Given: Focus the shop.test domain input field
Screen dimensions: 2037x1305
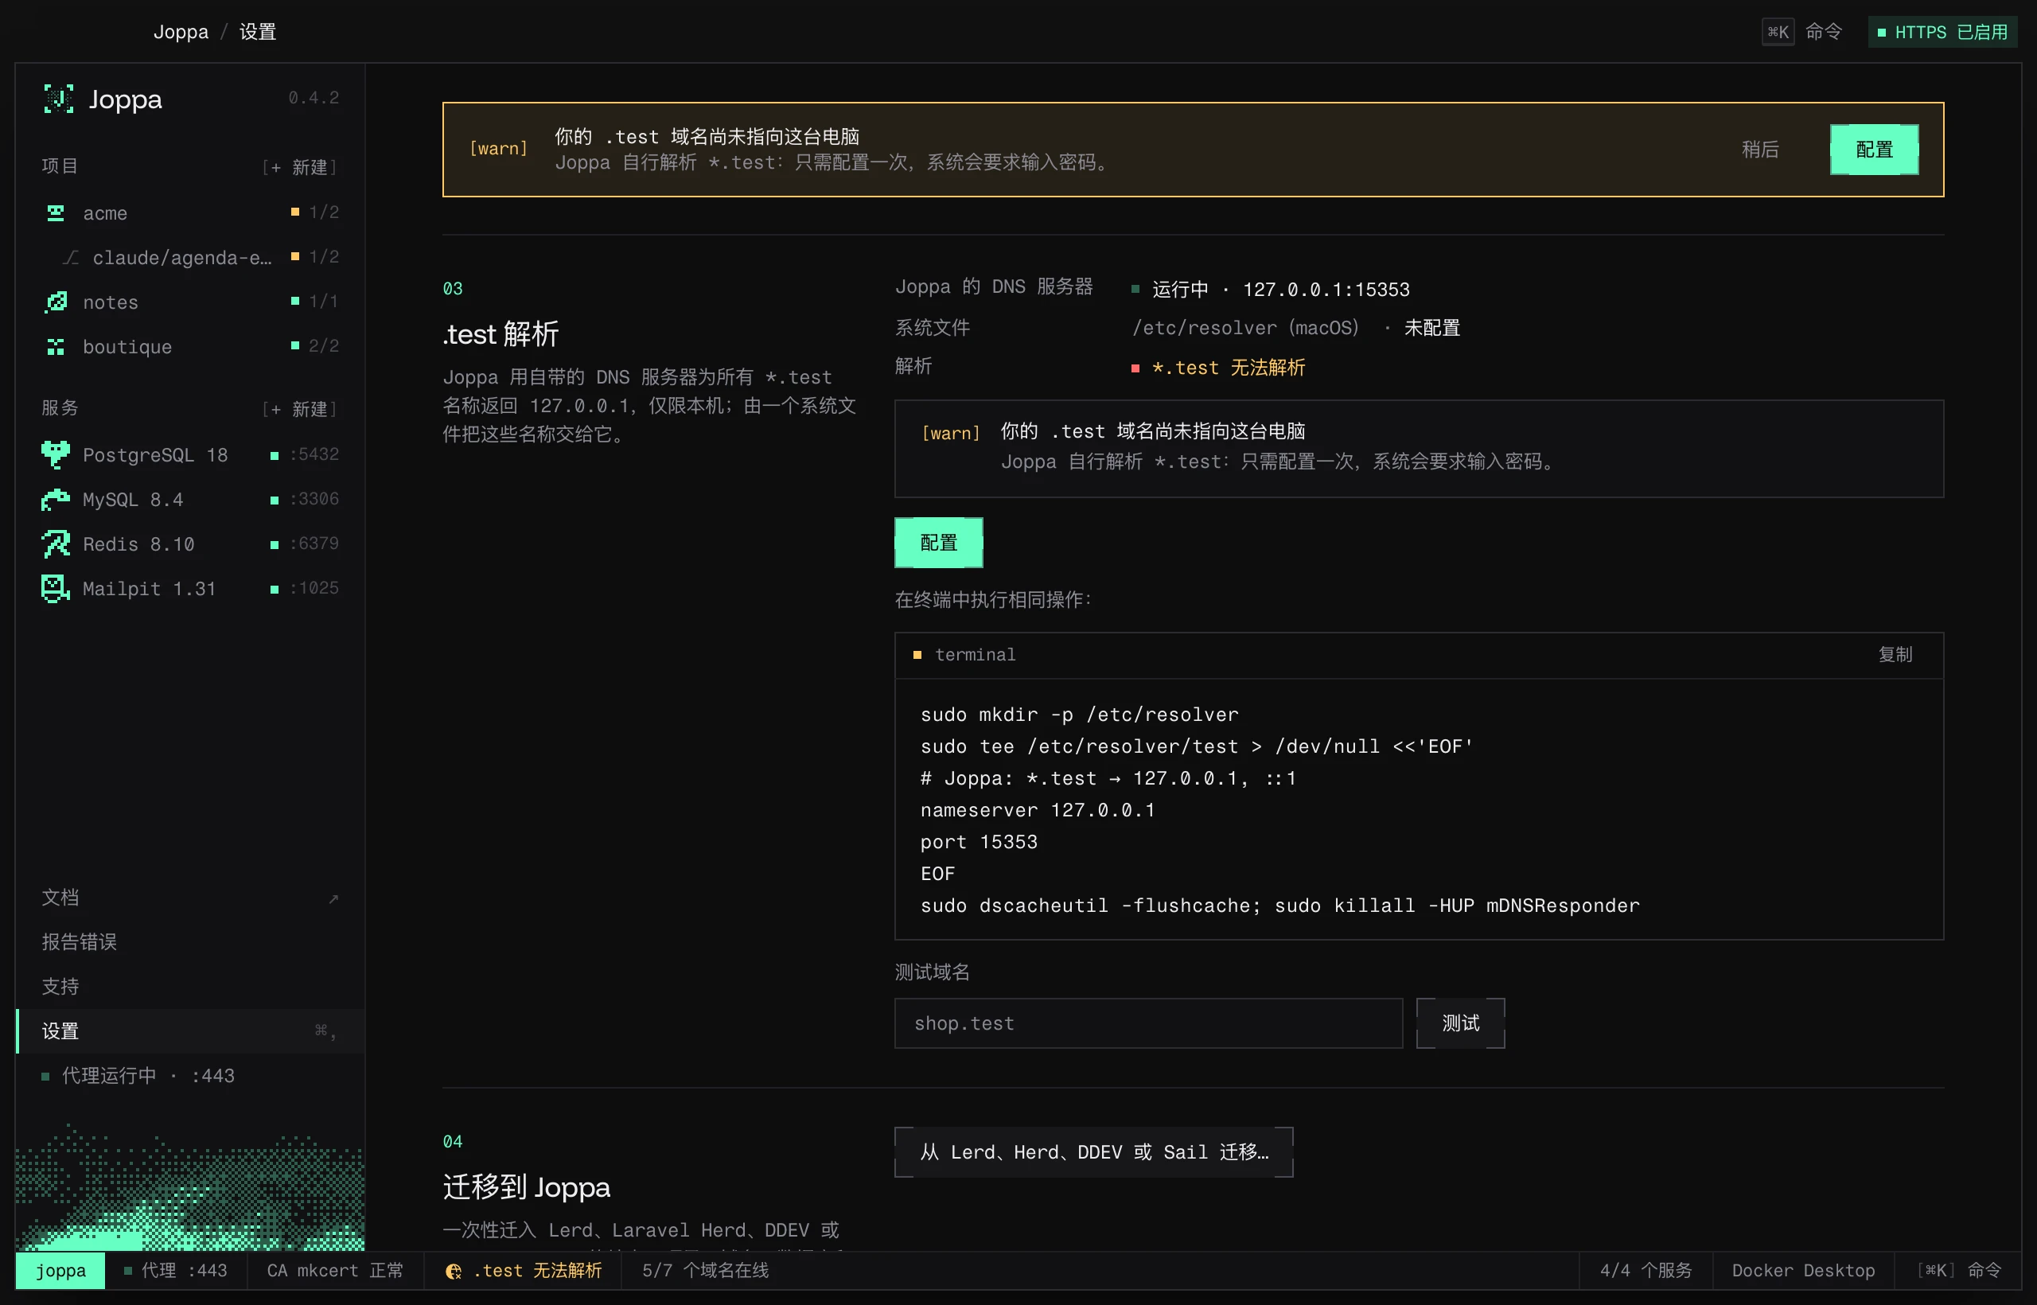Looking at the screenshot, I should [1148, 1023].
